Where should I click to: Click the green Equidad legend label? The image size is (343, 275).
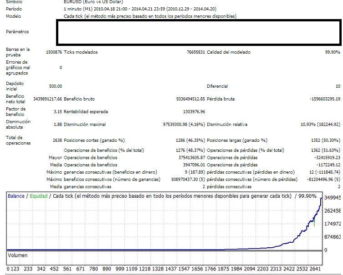[39, 196]
